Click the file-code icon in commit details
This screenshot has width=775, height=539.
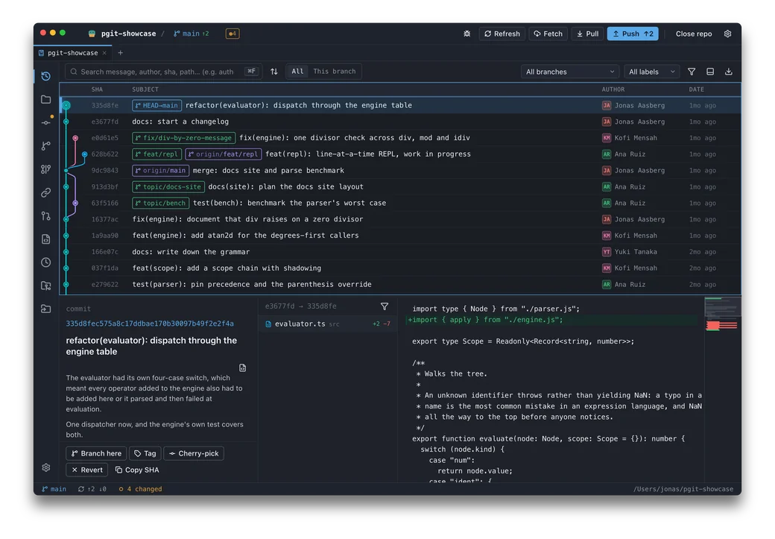click(x=242, y=368)
